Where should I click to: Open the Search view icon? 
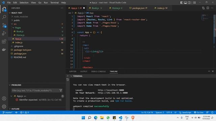[x=4, y=17]
